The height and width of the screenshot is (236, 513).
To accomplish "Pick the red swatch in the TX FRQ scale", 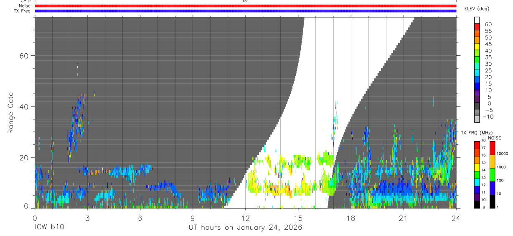I will (477, 145).
